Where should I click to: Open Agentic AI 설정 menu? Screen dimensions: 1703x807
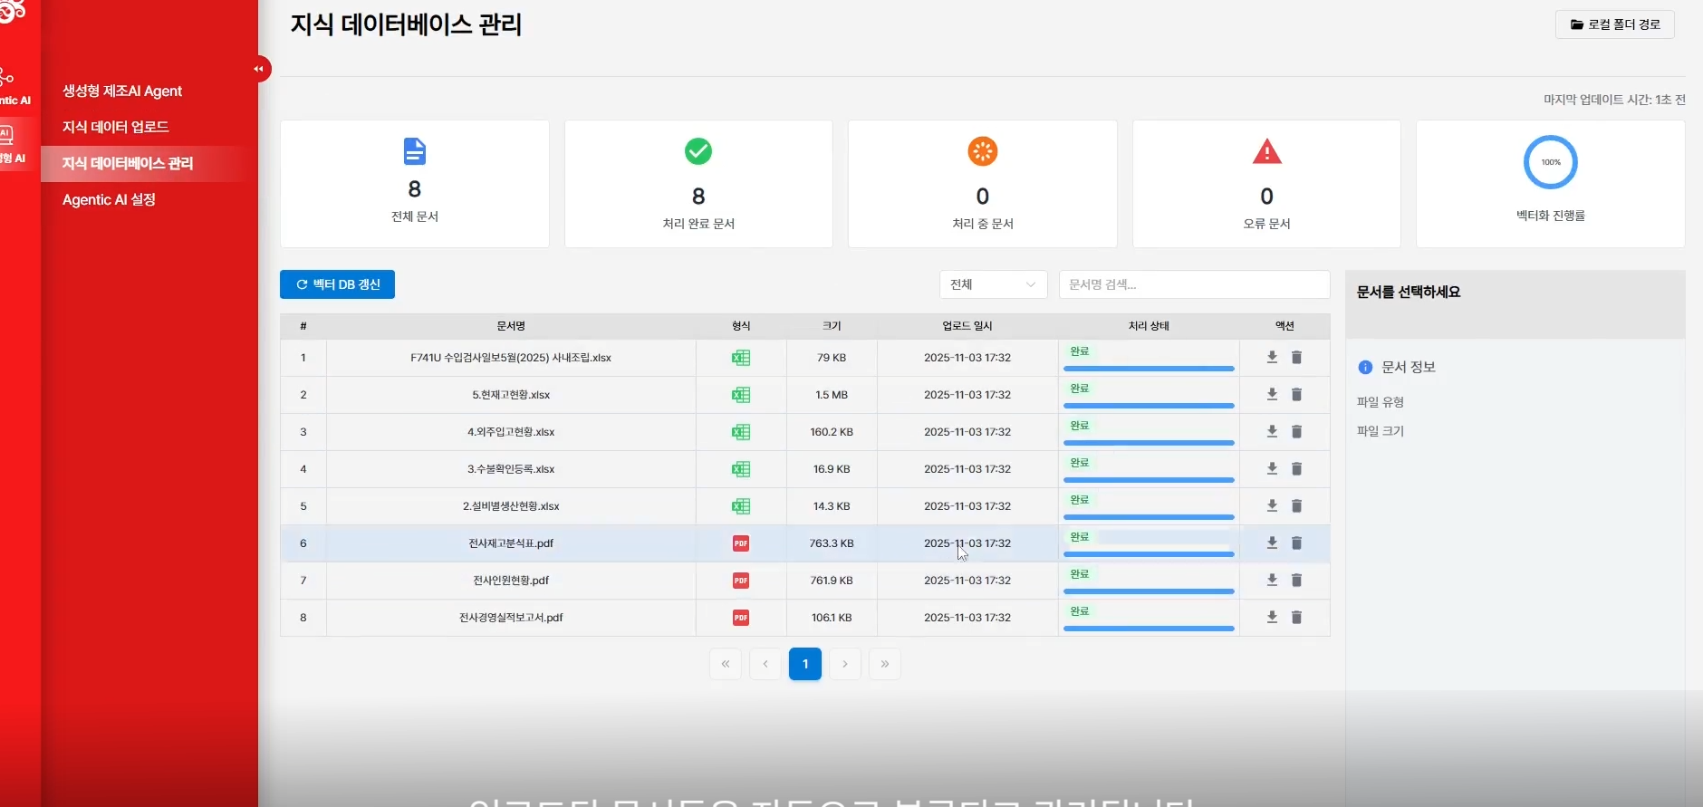coord(109,199)
